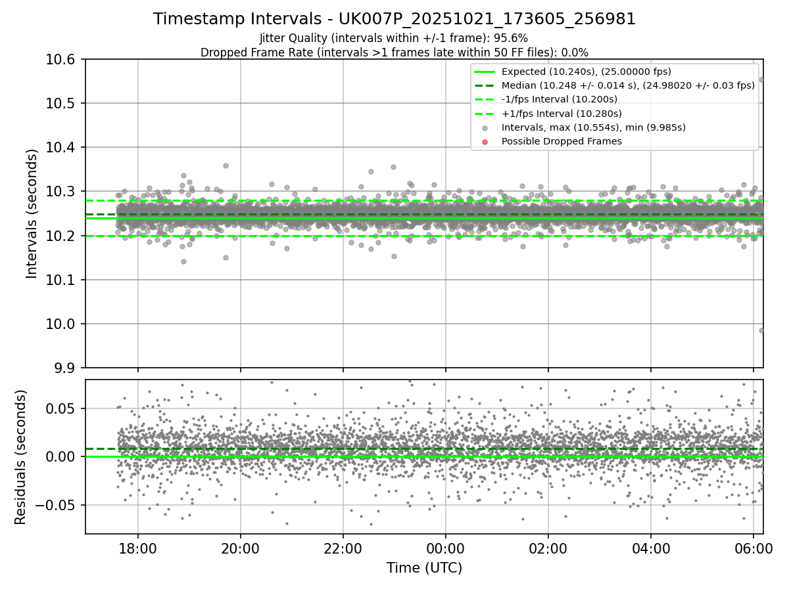Select legend entry '-1/fps Interval (10.200s)'
789x591 pixels.
559,99
